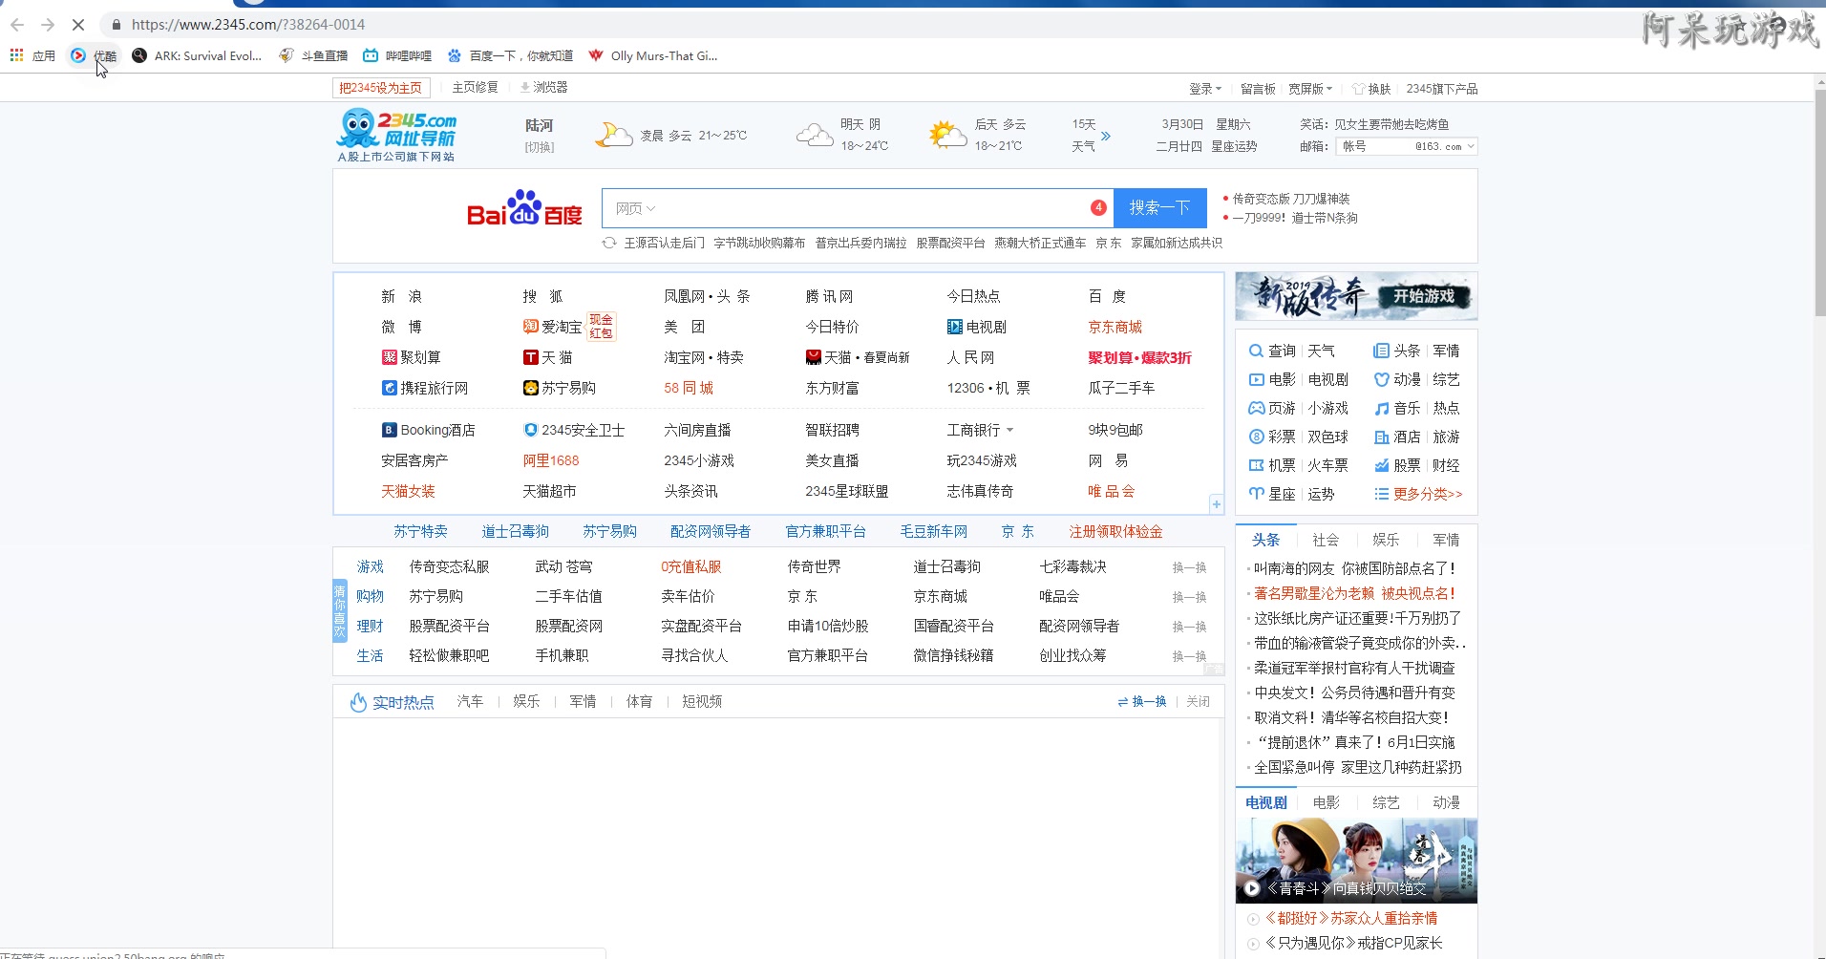The width and height of the screenshot is (1826, 959).
Task: Open the 宽屏版 dropdown
Action: click(x=1310, y=89)
